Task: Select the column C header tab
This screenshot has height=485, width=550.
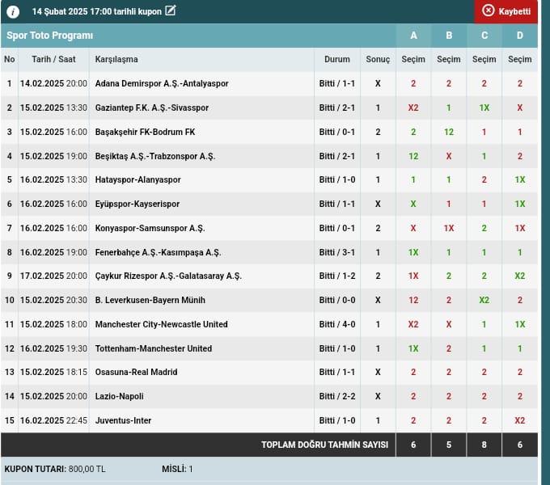Action: coord(484,36)
